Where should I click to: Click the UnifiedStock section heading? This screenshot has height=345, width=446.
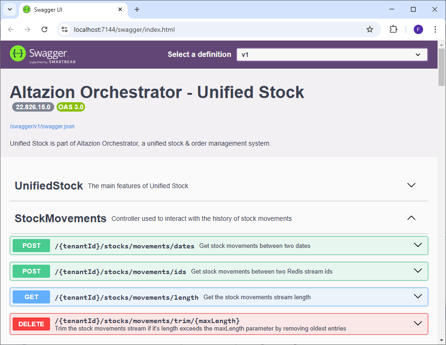click(x=49, y=186)
